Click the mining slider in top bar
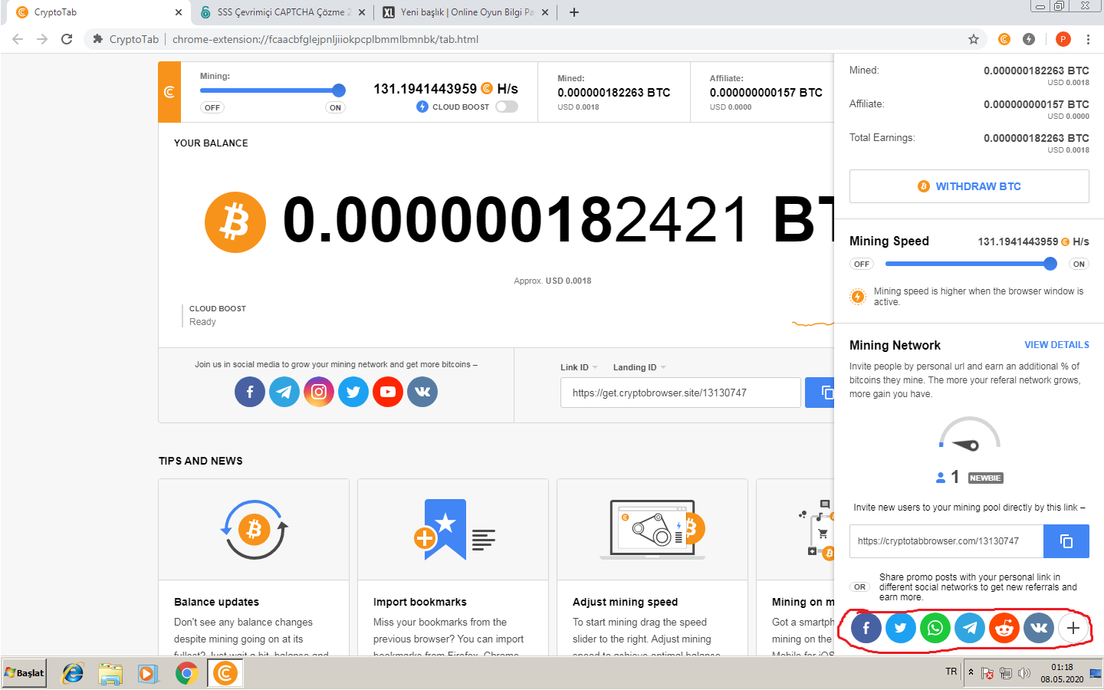 (x=273, y=90)
